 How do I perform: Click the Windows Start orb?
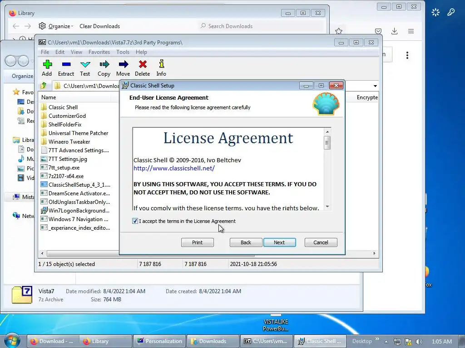click(x=12, y=341)
